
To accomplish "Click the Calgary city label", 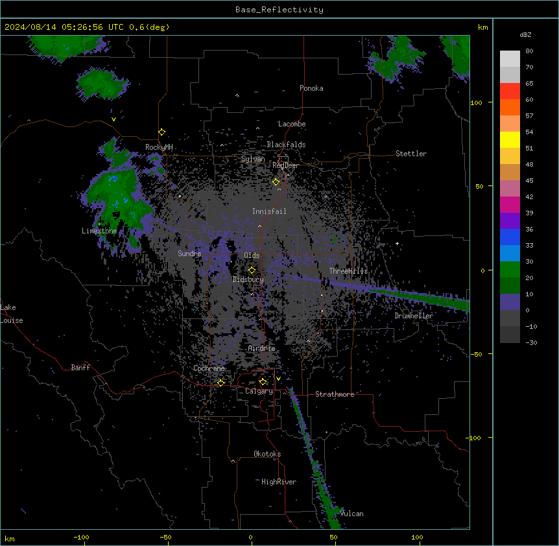I will tap(259, 391).
